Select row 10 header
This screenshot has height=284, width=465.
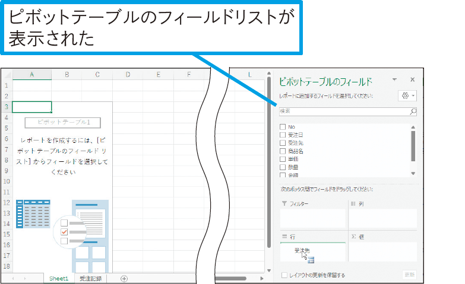point(6,181)
